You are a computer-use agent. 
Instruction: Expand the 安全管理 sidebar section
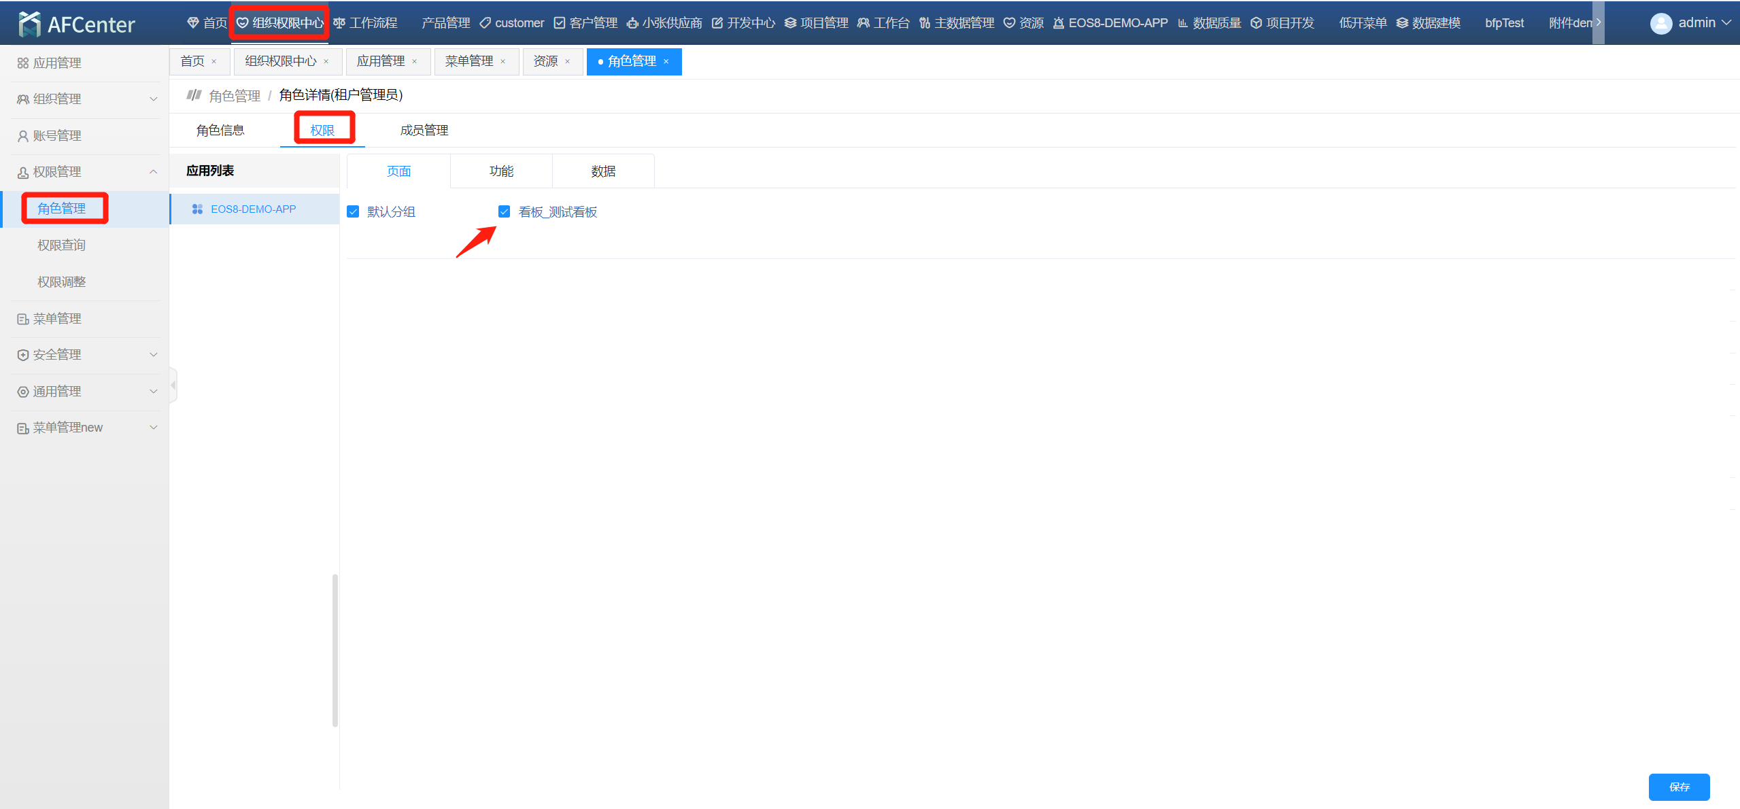(153, 355)
